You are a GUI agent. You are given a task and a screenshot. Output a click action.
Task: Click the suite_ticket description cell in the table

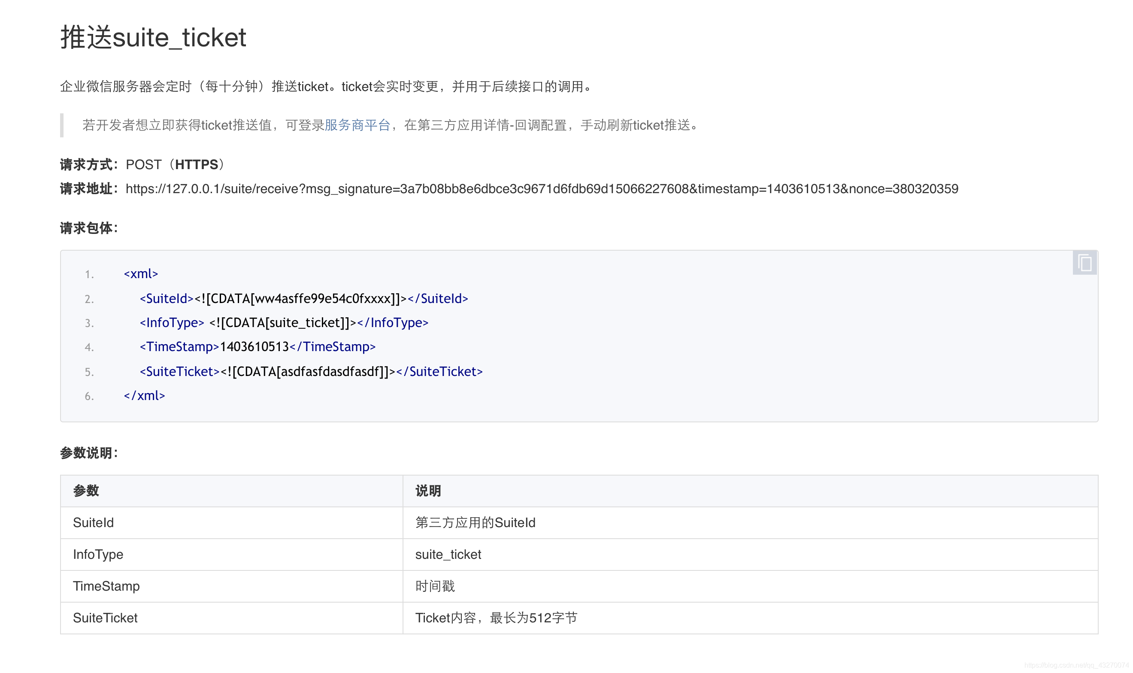[x=750, y=555]
